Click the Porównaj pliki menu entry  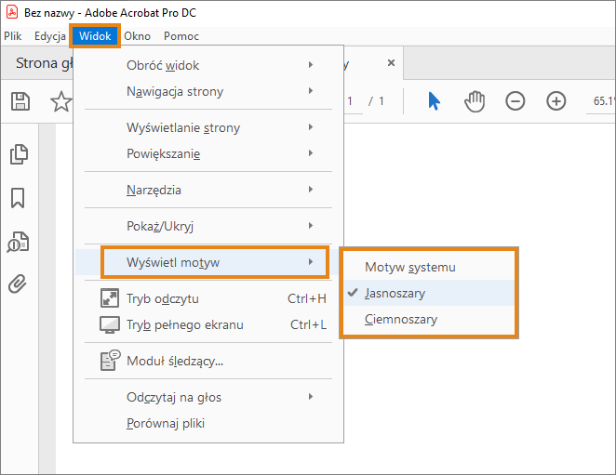[x=166, y=423]
